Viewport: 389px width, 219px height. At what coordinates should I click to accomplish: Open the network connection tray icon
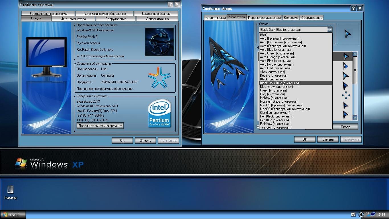[372, 214]
